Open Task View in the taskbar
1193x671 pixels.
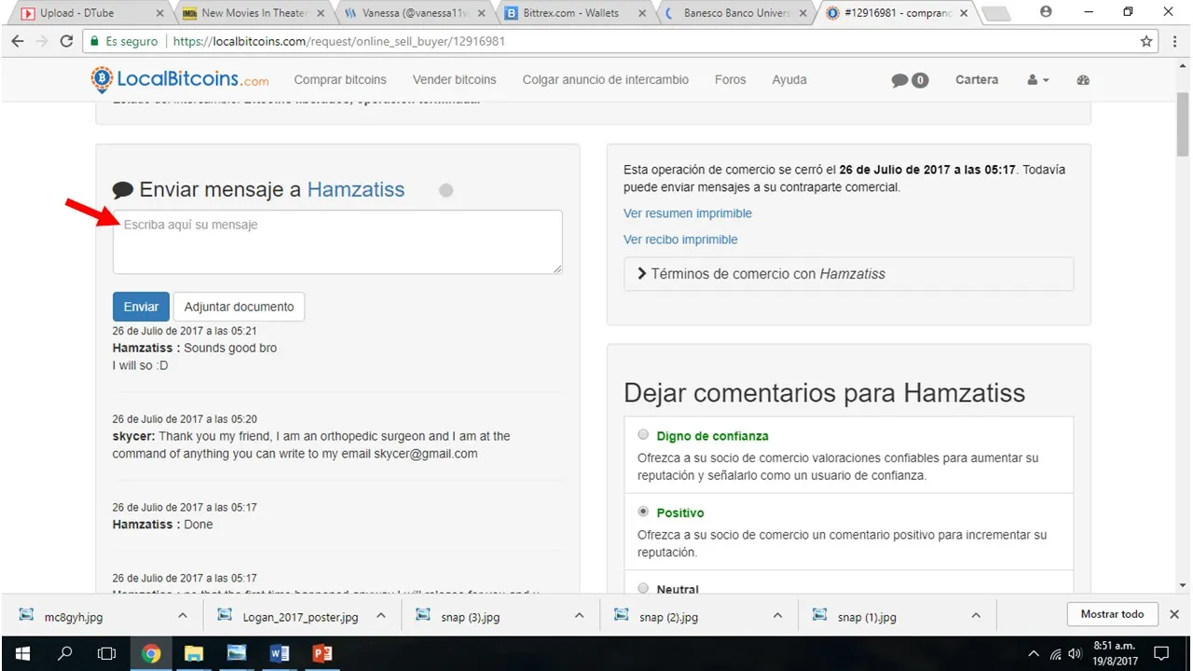[x=107, y=653]
